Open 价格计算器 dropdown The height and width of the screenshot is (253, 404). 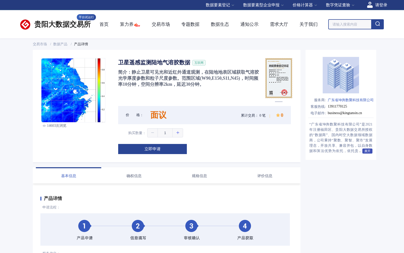(x=305, y=5)
